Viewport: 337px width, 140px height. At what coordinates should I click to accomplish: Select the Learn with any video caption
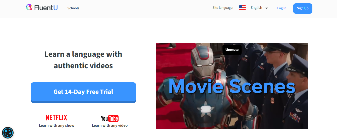pyautogui.click(x=110, y=125)
